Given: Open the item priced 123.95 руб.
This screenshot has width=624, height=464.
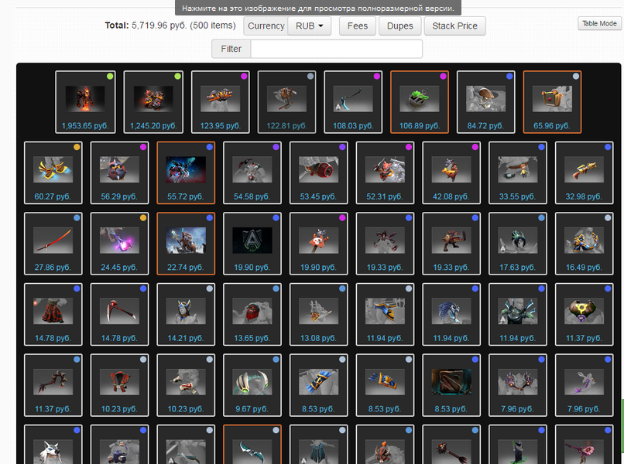Looking at the screenshot, I should coord(221,102).
